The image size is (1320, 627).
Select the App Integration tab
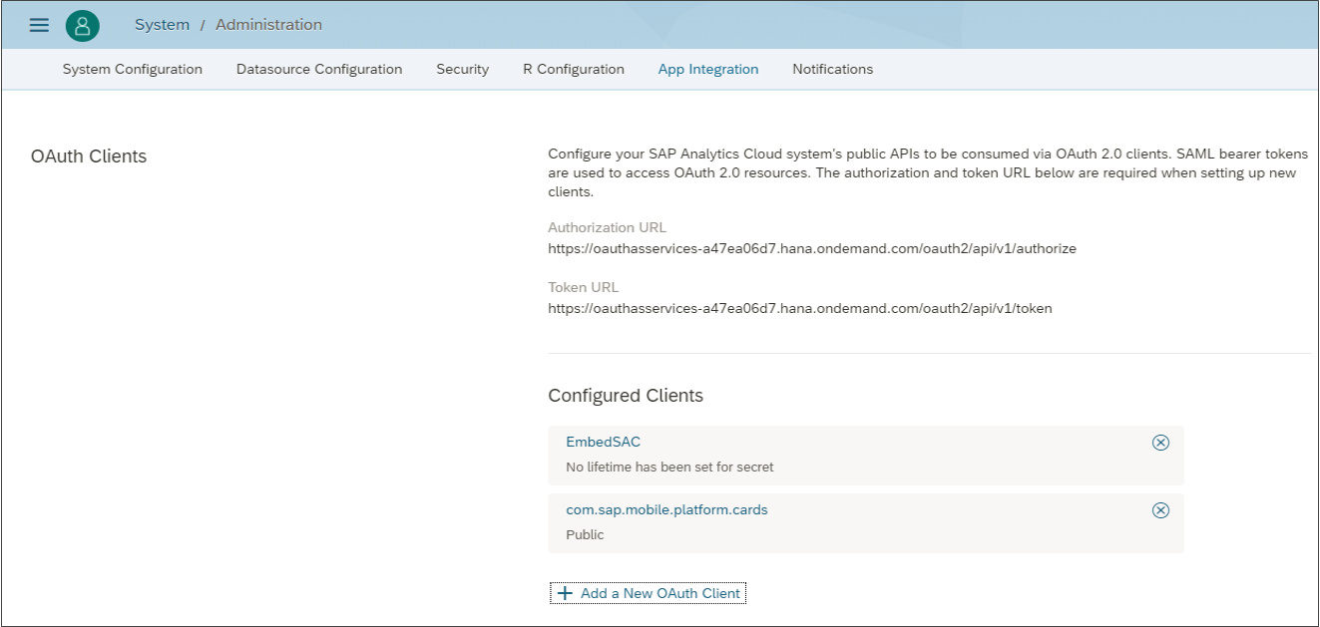coord(708,69)
